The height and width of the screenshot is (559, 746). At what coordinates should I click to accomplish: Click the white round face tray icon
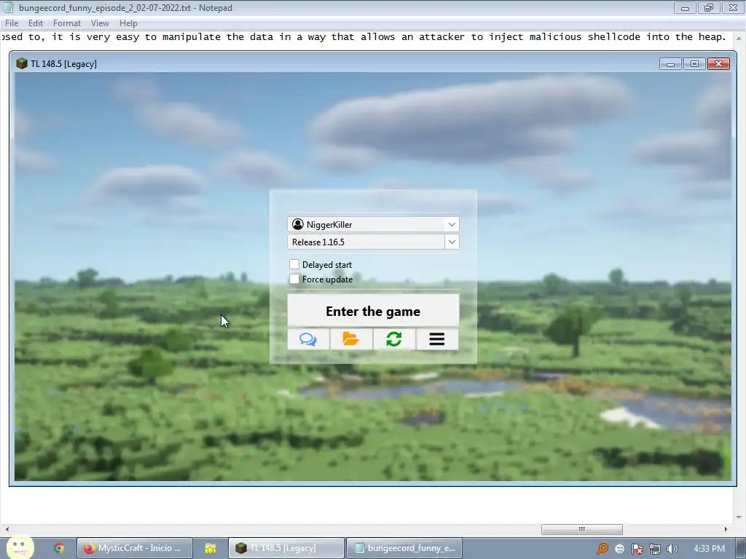point(619,549)
